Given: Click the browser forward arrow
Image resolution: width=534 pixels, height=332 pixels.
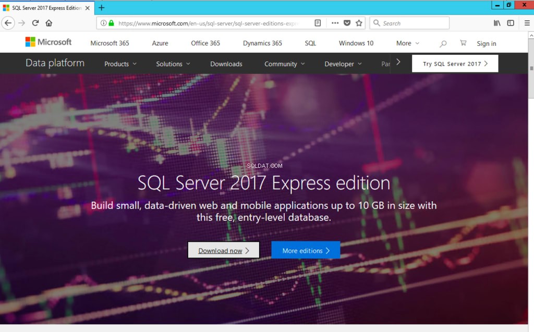Looking at the screenshot, I should (x=22, y=23).
